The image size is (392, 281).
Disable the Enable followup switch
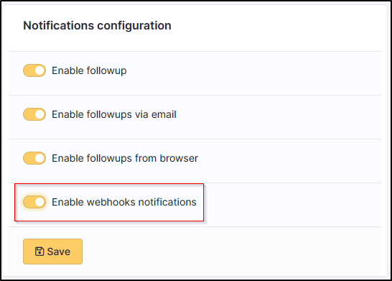tap(34, 70)
